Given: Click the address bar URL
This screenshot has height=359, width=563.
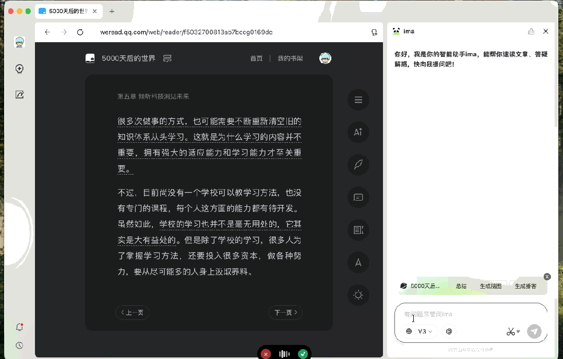Looking at the screenshot, I should click(x=186, y=32).
